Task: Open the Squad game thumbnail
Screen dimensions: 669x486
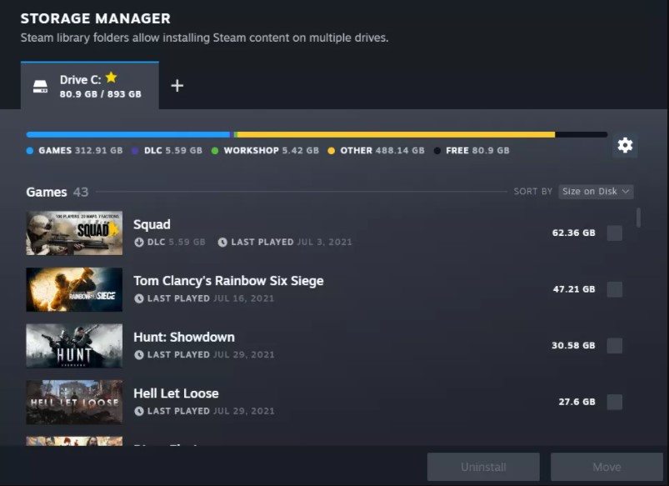Action: tap(74, 233)
